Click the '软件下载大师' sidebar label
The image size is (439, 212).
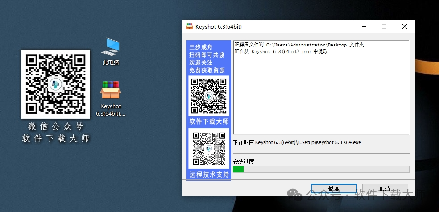click(209, 121)
